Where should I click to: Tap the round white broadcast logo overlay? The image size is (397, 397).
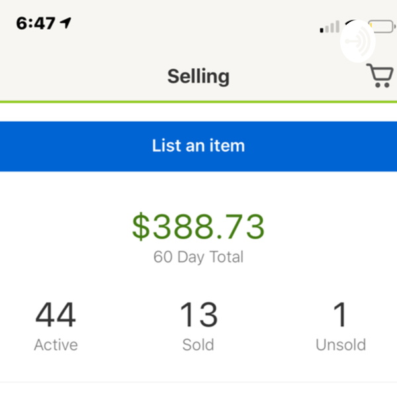[x=357, y=42]
